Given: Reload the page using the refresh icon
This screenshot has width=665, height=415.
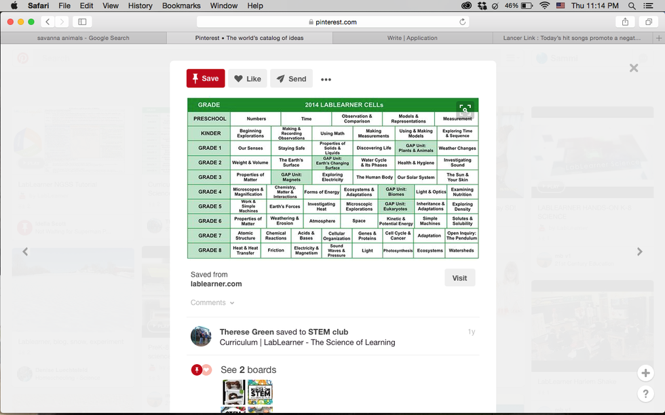Looking at the screenshot, I should click(x=463, y=22).
